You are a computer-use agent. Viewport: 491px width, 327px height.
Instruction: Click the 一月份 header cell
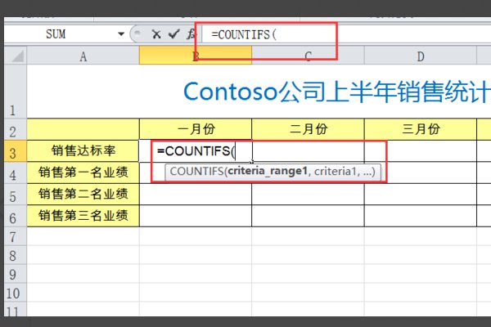click(196, 129)
